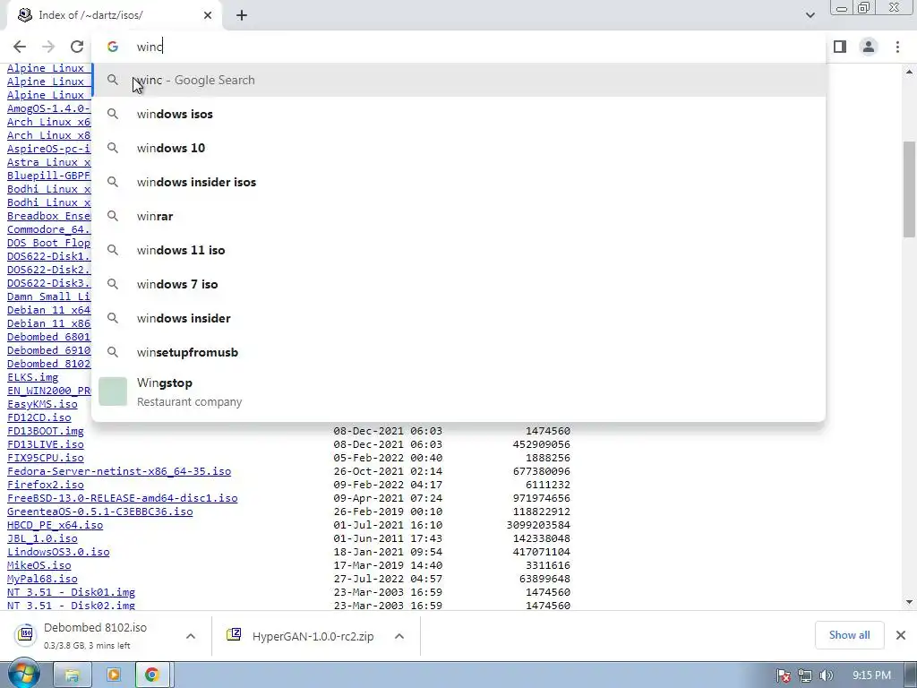Open the Firefox2.iso link
This screenshot has width=917, height=688.
46,485
